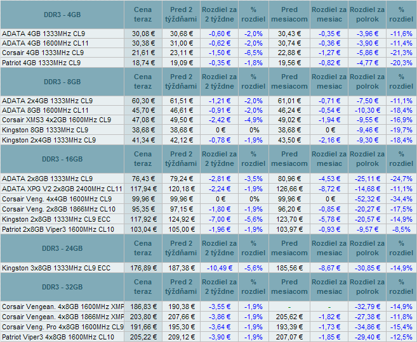Click 'Rozdiel za mesiac' header in DDR3 - 32GB section

tap(329, 286)
